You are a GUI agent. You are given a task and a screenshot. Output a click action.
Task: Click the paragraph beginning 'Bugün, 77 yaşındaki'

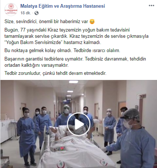pyautogui.click(x=76, y=36)
